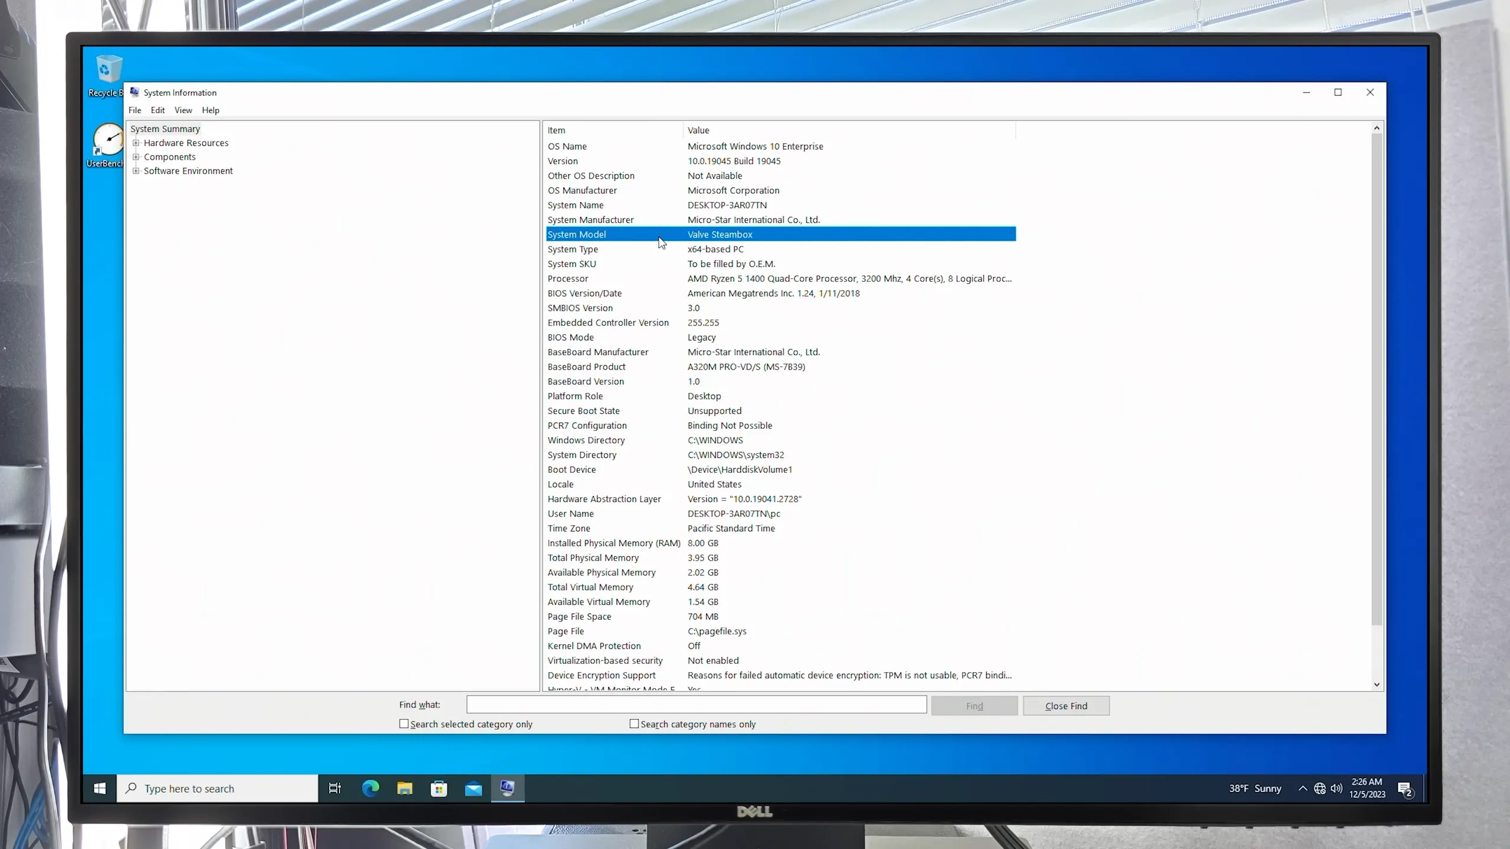Open the Windows Start menu
1510x849 pixels.
pos(100,788)
